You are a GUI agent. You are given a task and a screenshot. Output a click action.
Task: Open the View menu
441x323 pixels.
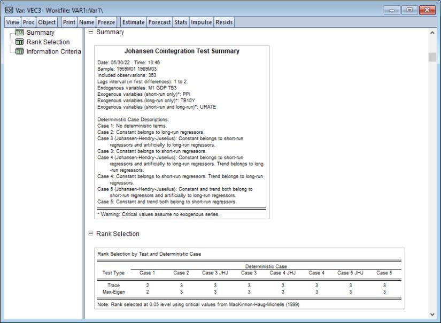(x=11, y=22)
